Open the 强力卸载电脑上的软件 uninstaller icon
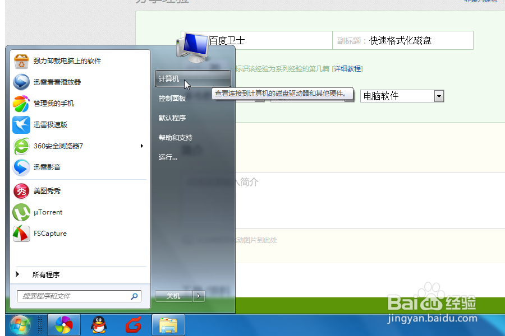 [x=21, y=61]
